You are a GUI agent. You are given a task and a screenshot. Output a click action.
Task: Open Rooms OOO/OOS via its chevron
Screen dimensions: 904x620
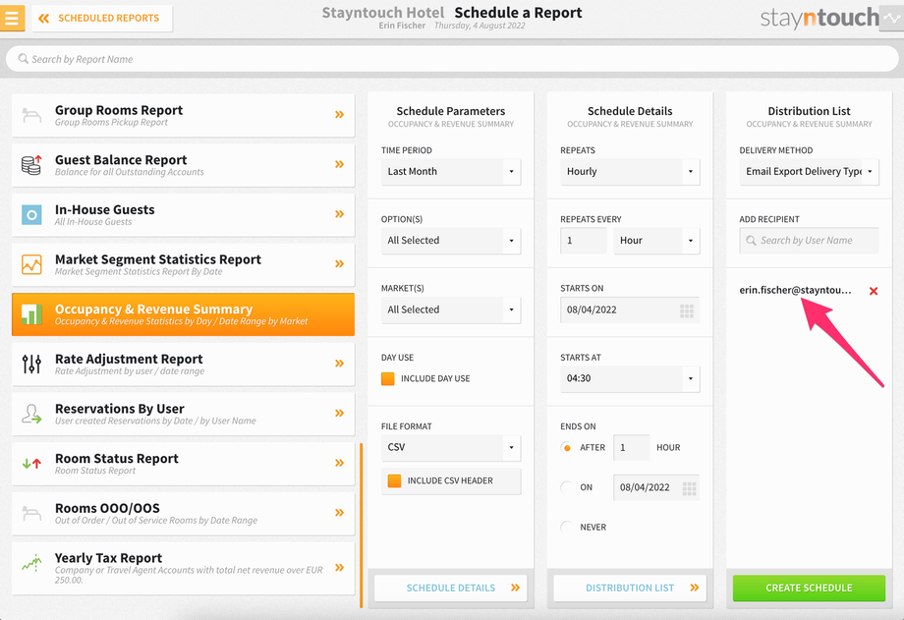click(x=340, y=512)
